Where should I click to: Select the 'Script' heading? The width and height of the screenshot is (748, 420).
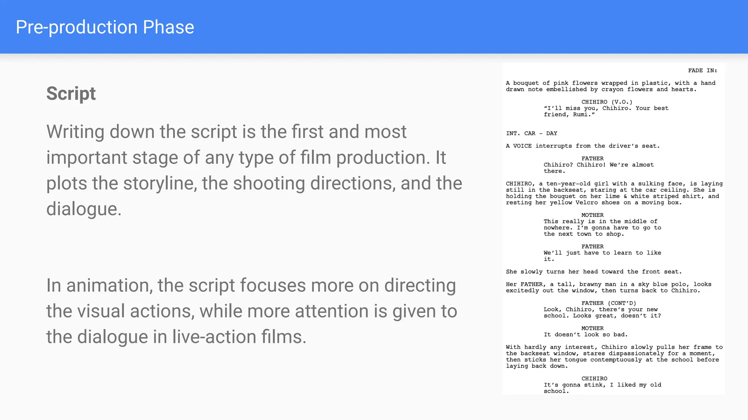click(71, 93)
